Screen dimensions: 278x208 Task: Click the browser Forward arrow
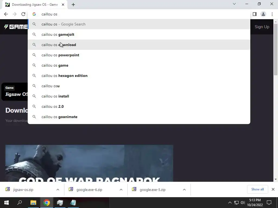15,14
